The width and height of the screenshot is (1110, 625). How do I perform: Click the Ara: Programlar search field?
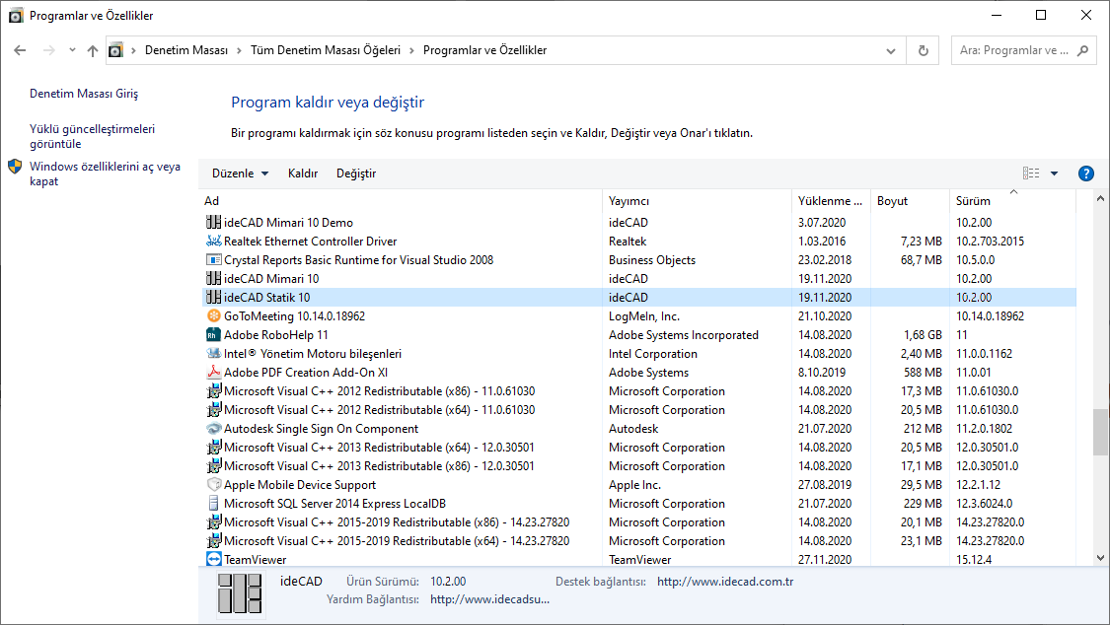pos(1014,50)
